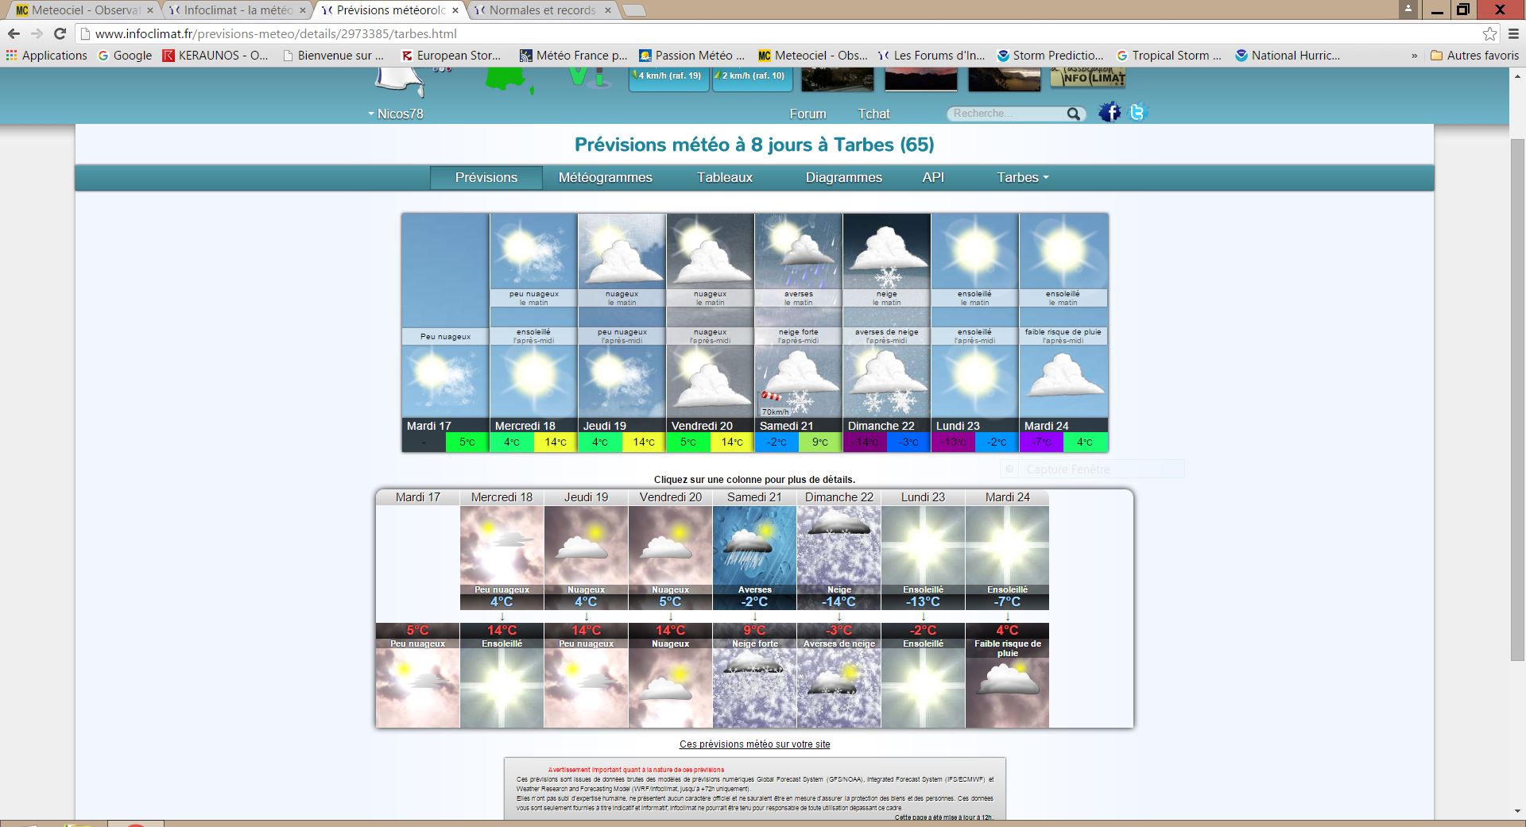
Task: Open the Diagrammes menu item
Action: click(844, 177)
